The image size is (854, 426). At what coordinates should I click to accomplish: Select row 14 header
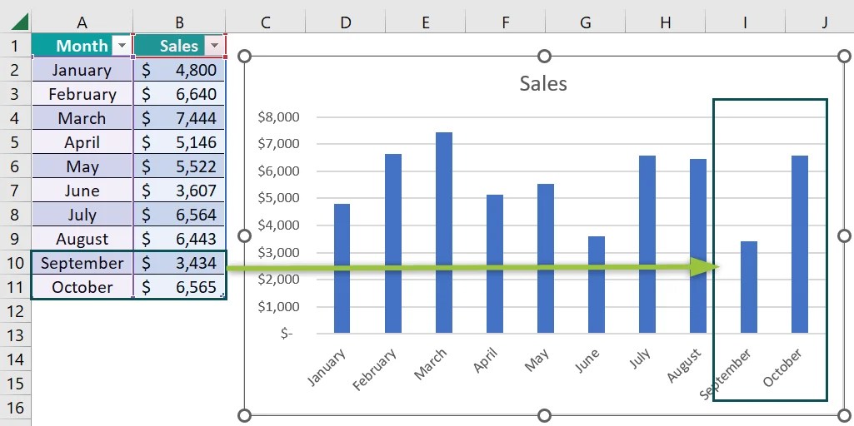click(15, 359)
